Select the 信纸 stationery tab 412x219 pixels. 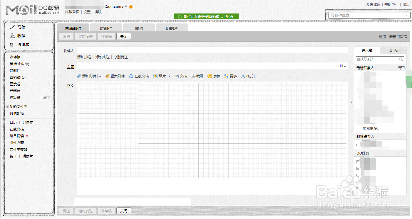[x=393, y=50]
